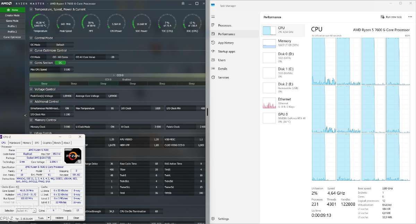Collapse the Ryzen Master sidebar double-arrow
The height and width of the screenshot is (224, 416).
[25, 115]
